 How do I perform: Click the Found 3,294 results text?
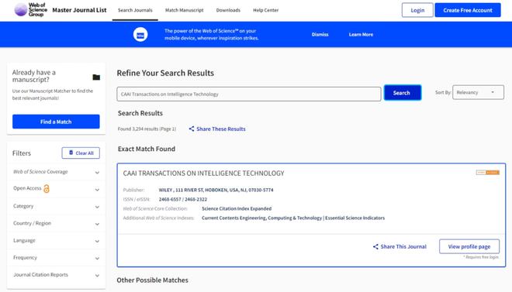coord(147,129)
